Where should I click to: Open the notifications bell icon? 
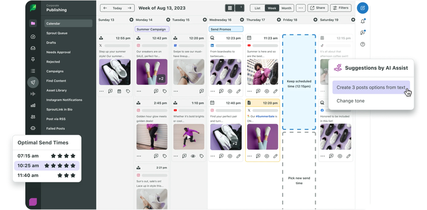coord(363,21)
